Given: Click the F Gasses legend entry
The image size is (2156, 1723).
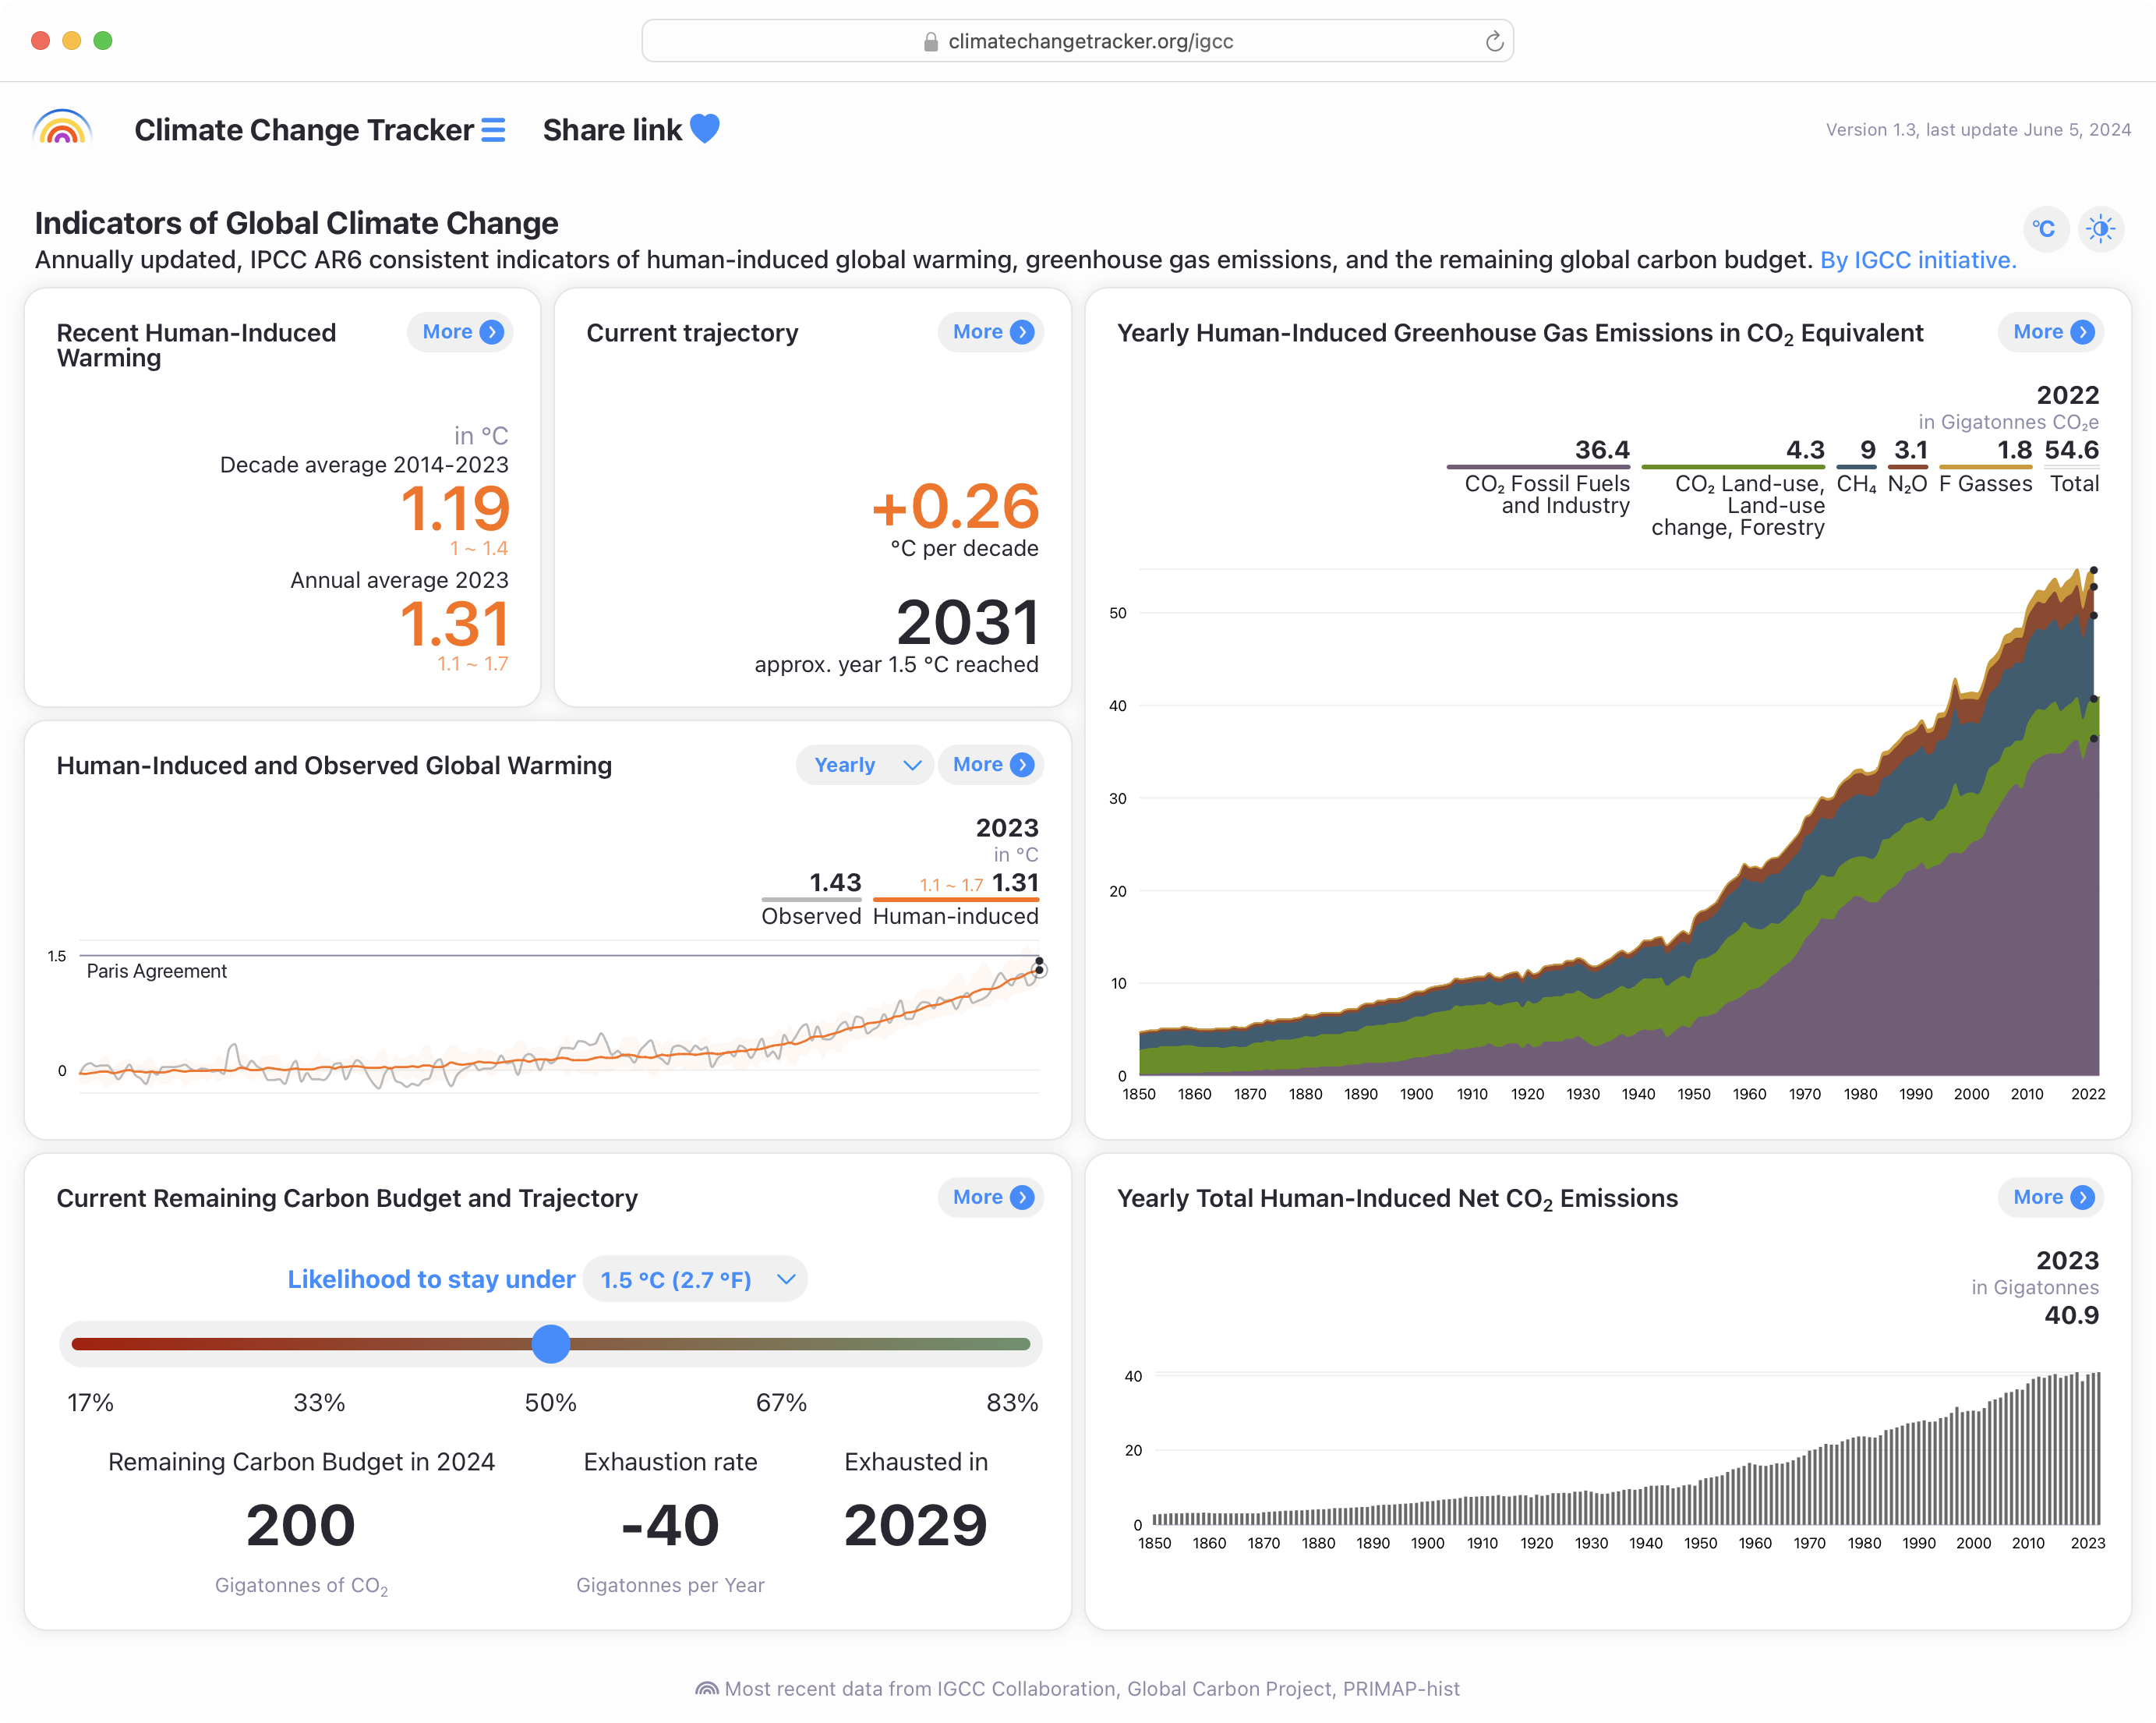Looking at the screenshot, I should (1986, 466).
